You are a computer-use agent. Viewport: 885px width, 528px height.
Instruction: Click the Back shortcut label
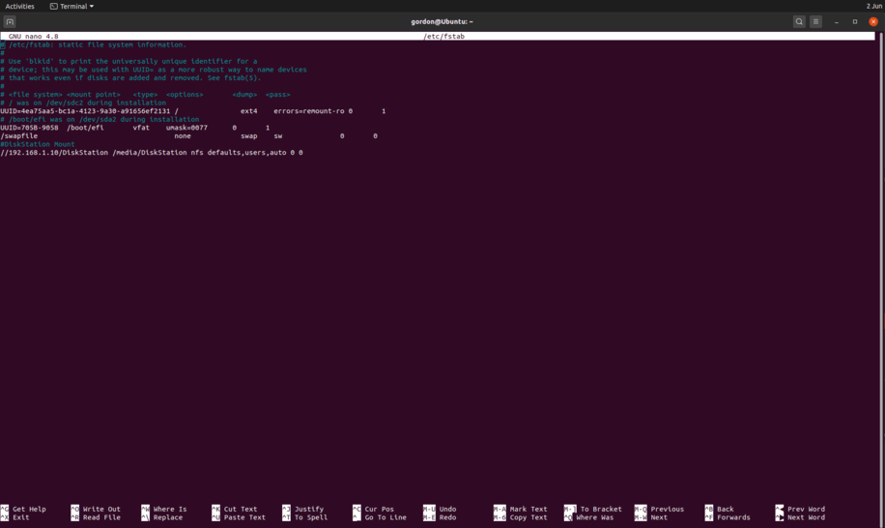[x=726, y=510]
